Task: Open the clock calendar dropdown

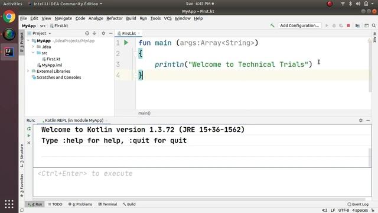Action: tap(200, 4)
